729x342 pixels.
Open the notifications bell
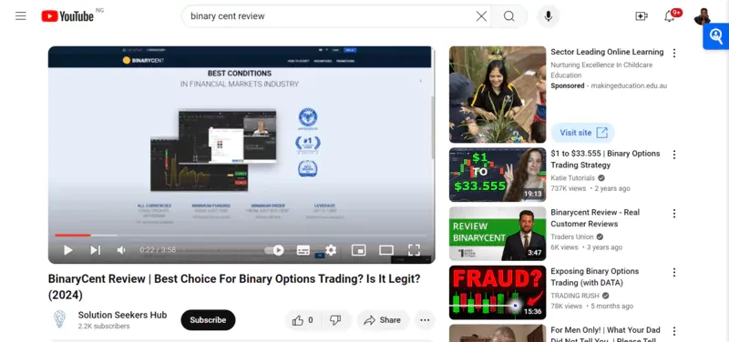(x=670, y=16)
